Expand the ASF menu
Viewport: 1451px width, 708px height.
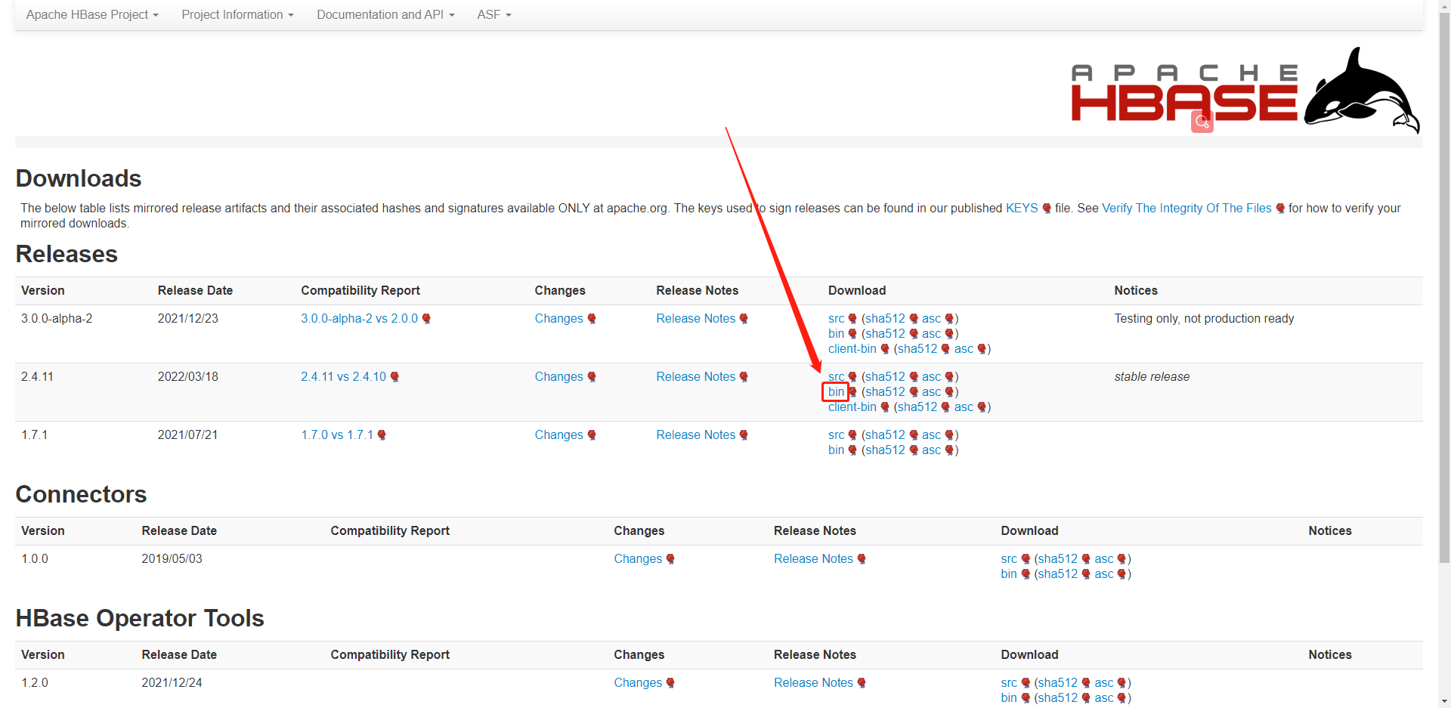click(x=494, y=14)
